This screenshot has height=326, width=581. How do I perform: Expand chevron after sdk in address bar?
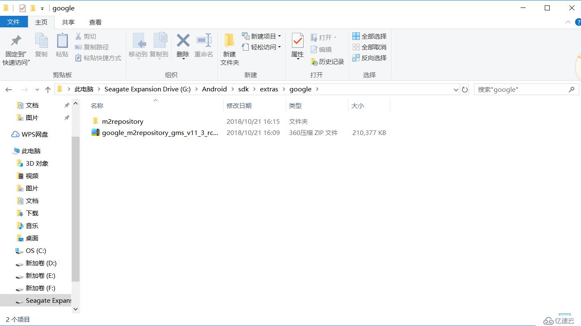tap(254, 89)
